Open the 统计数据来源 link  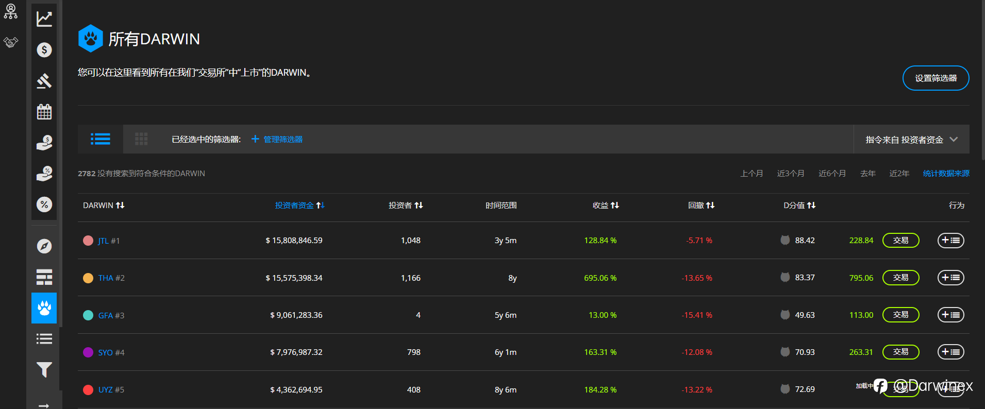(946, 174)
